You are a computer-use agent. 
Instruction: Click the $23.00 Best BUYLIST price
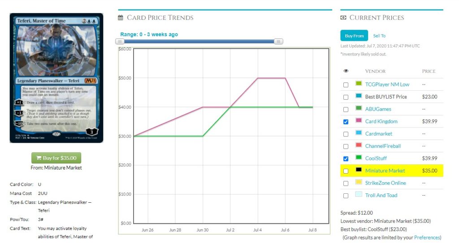(429, 97)
